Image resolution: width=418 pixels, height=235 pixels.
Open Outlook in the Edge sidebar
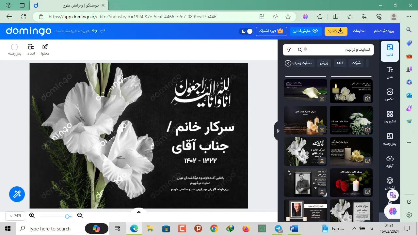pos(409,95)
